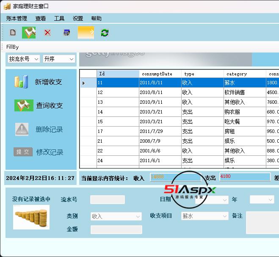Viewport: 279px width, 257px height.
Task: Click the 金额 amount input field
Action: (x=116, y=229)
